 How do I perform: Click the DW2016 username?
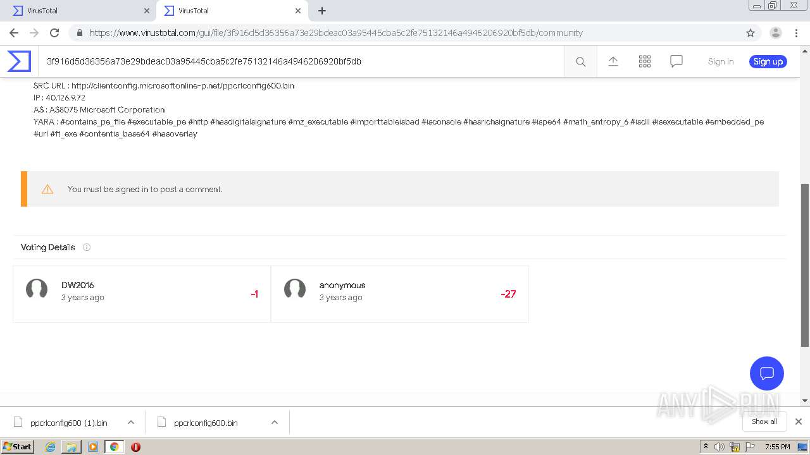[78, 285]
